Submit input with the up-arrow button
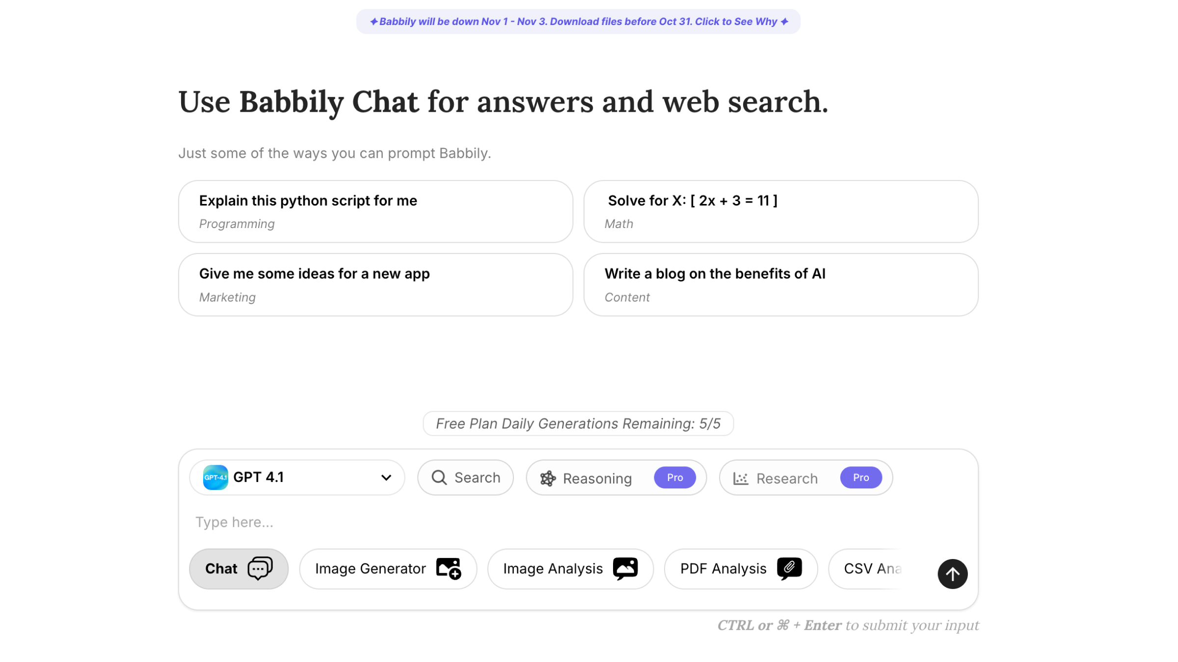1178x662 pixels. (952, 574)
